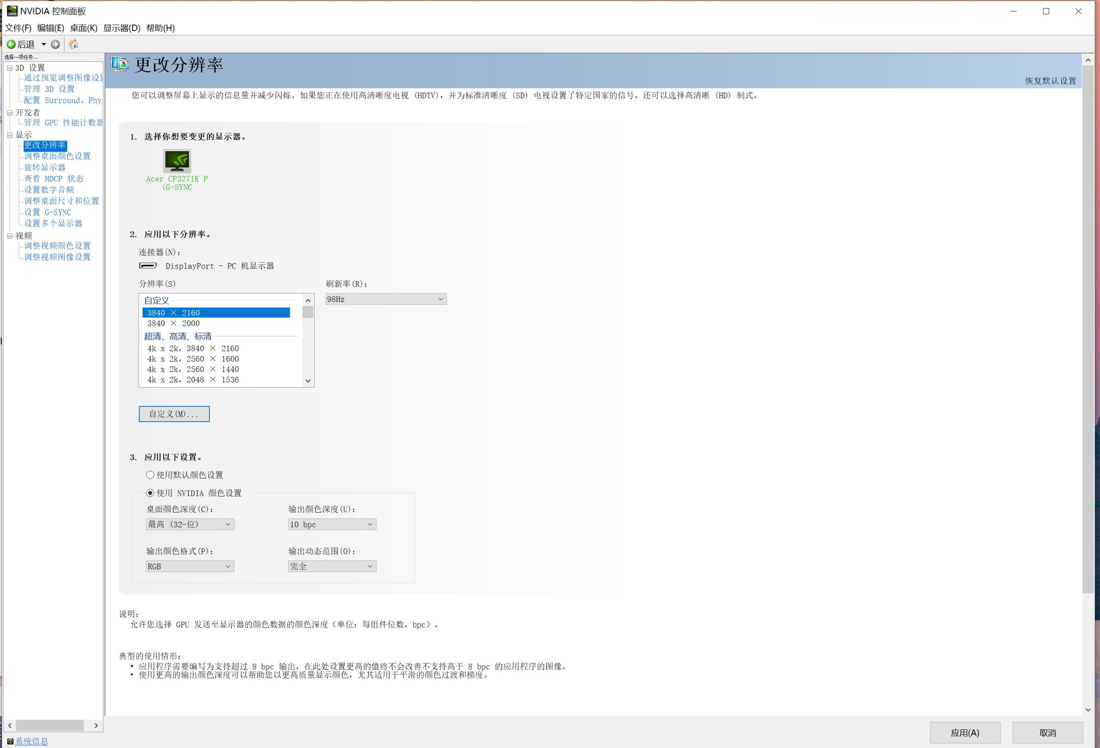Open 调整视频颜色设置 in the tree
Screen dimensions: 1100x748
[x=57, y=246]
